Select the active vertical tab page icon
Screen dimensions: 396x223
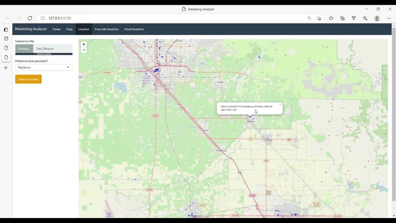pos(6,57)
